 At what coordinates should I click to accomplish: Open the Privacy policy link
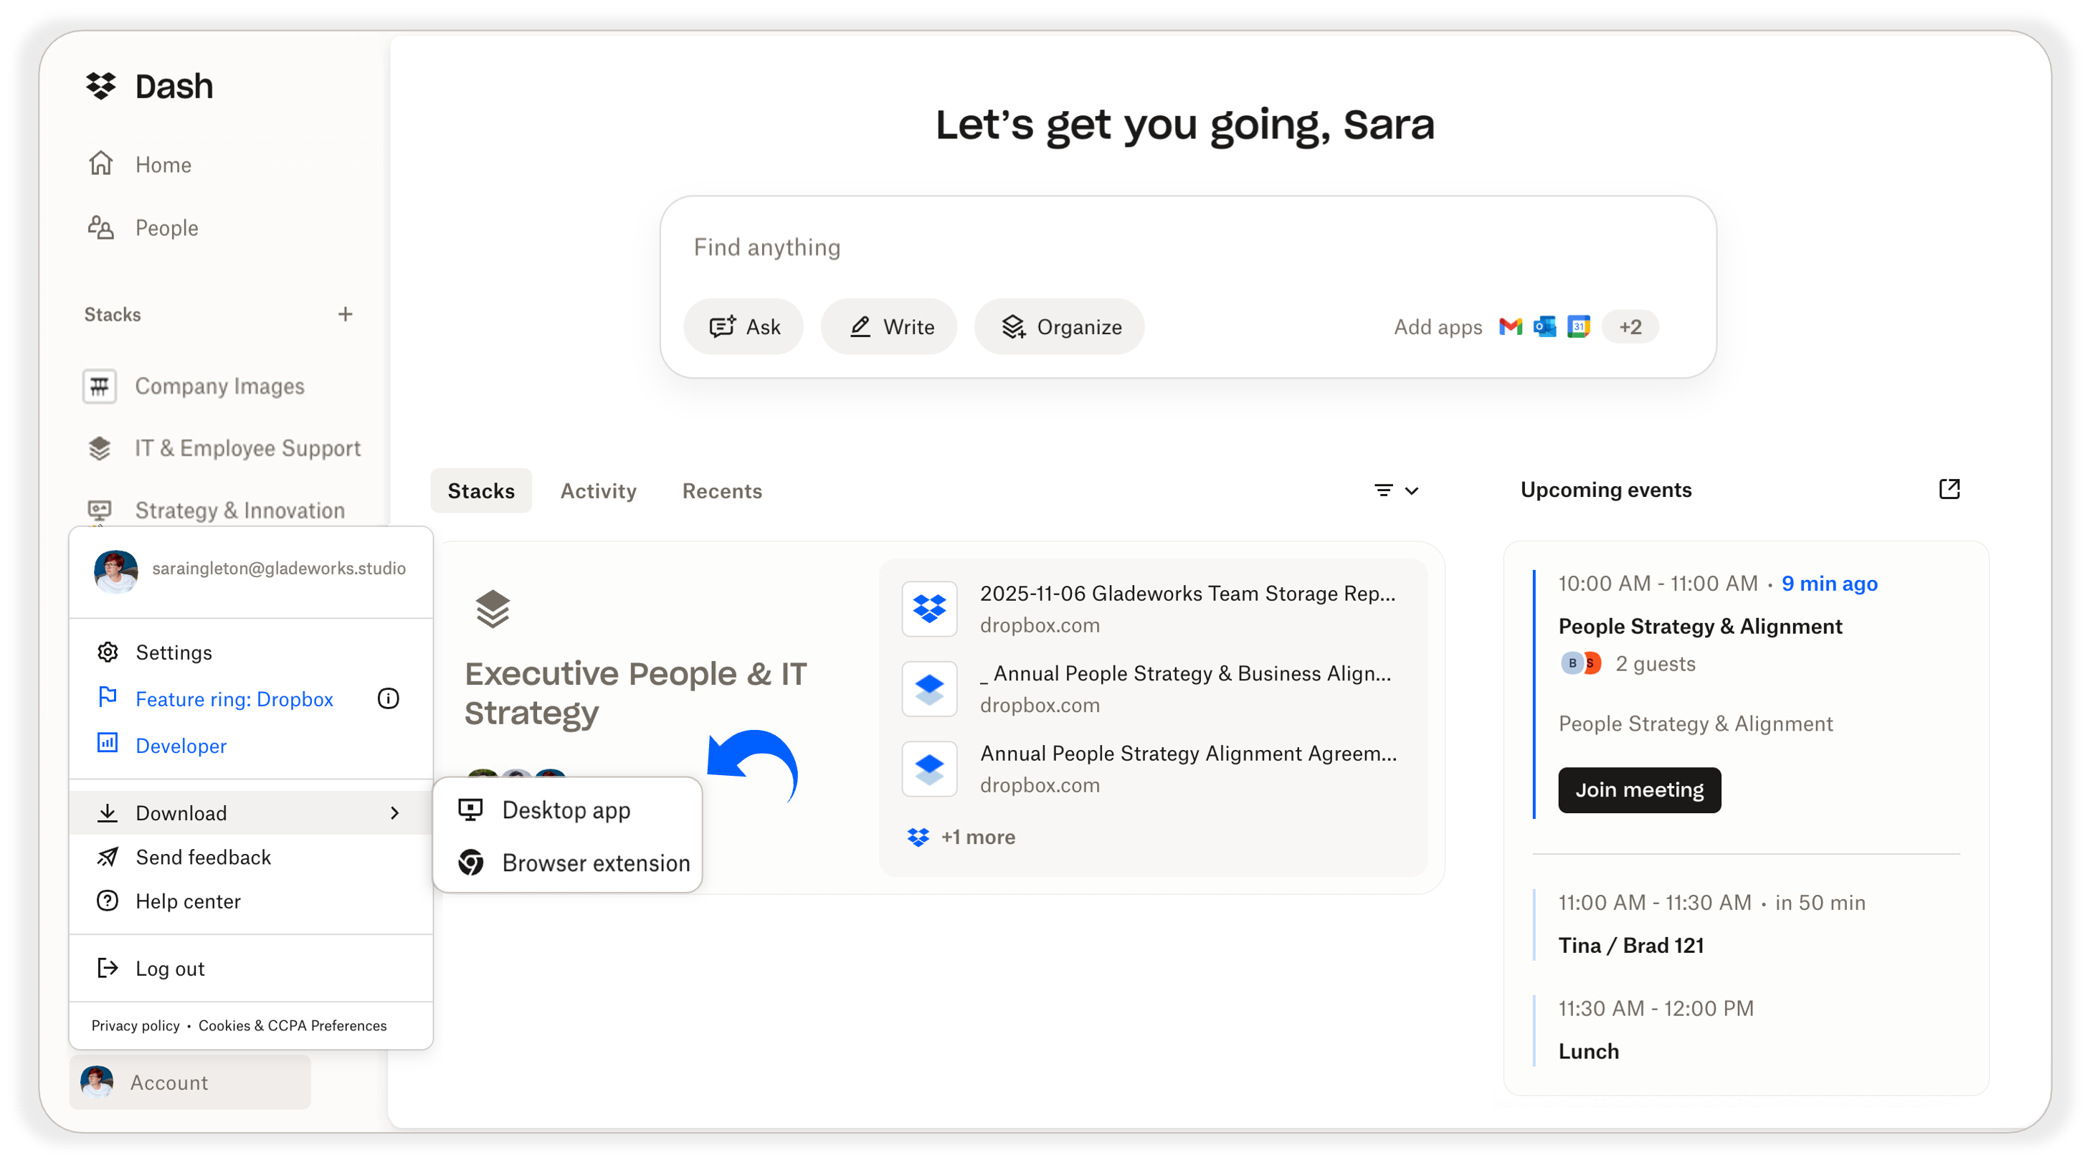click(x=136, y=1026)
